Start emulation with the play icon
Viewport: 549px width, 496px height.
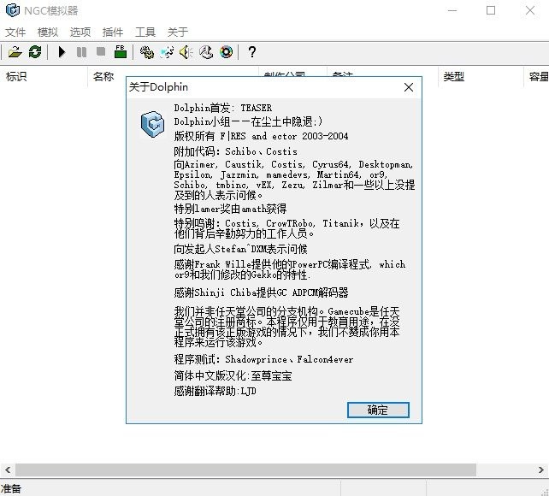[62, 52]
